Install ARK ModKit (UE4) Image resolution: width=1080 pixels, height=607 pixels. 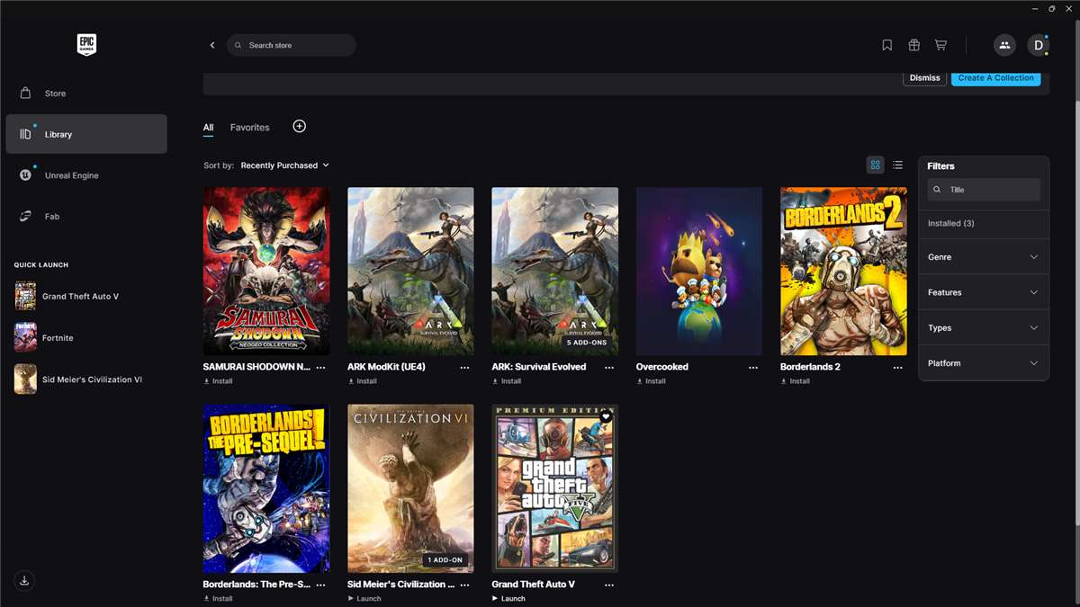(362, 381)
